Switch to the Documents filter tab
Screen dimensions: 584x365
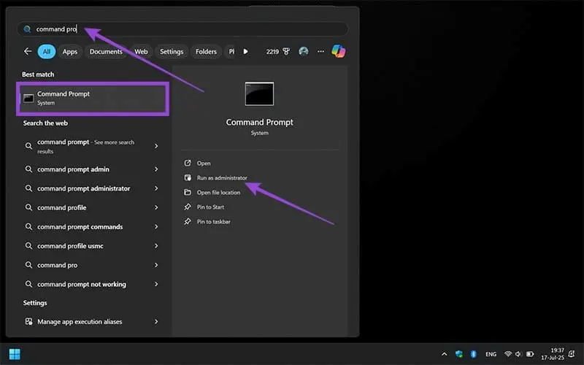[106, 51]
